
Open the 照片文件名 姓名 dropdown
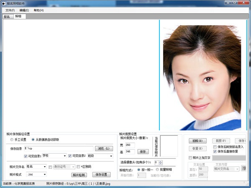(x=45, y=166)
